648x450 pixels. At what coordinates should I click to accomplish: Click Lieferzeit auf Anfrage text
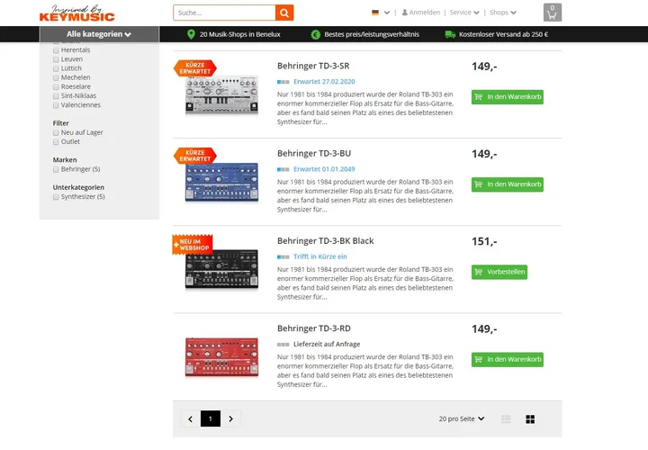(x=327, y=344)
